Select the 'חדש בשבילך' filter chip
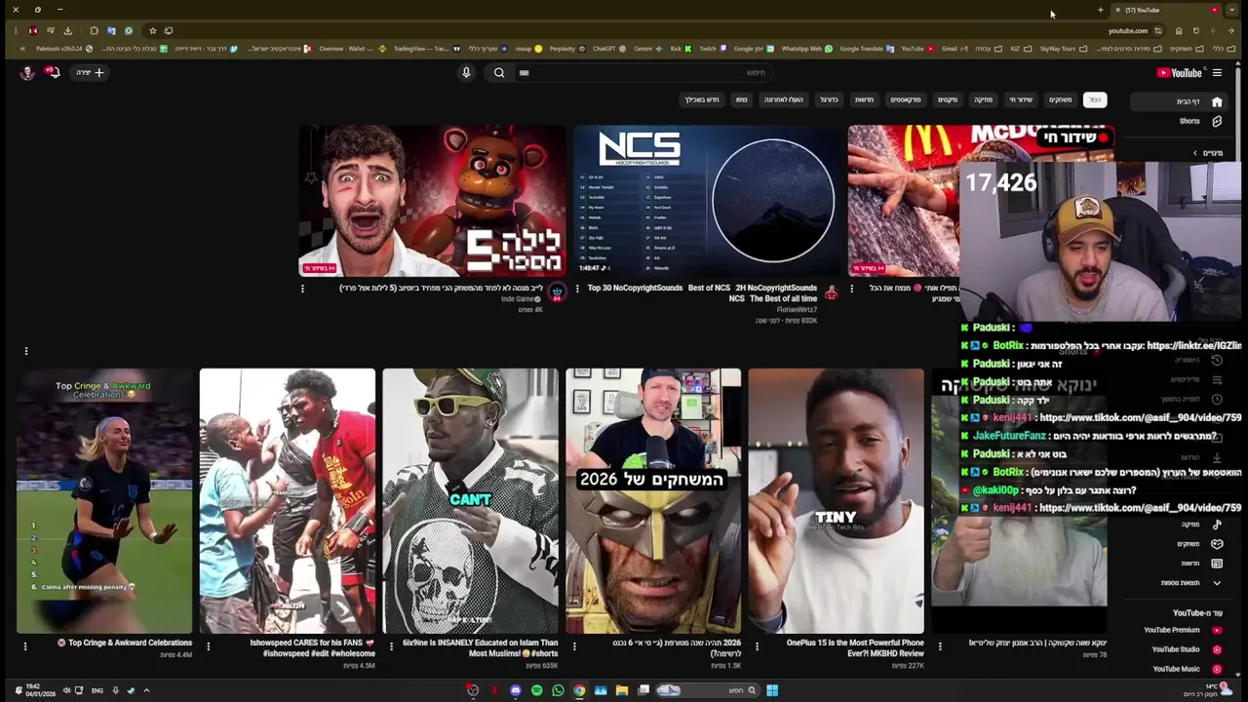Viewport: 1248px width, 702px height. coord(701,99)
